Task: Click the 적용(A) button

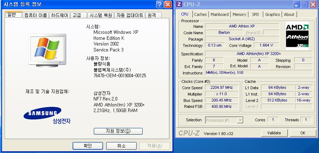Action: (x=155, y=146)
